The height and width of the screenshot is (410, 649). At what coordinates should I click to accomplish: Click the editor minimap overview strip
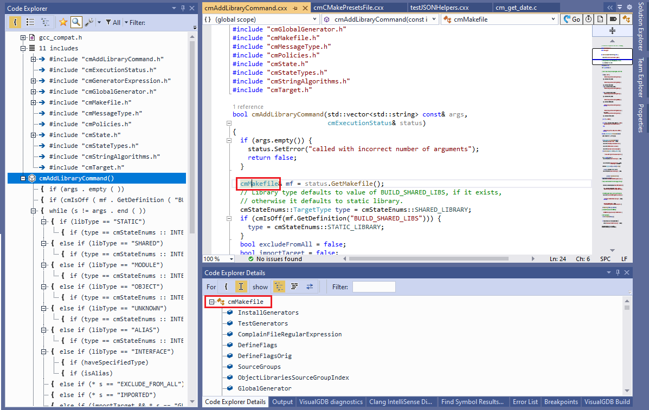612,145
